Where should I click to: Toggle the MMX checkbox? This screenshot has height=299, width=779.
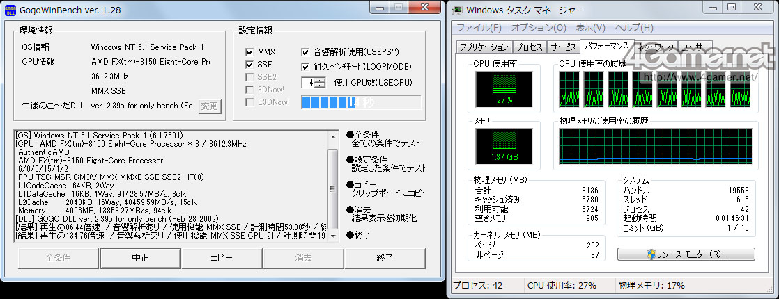coord(250,52)
